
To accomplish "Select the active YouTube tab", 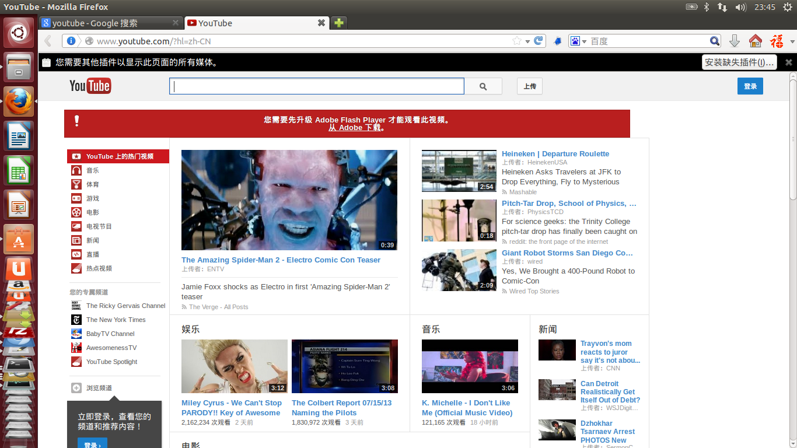I will [256, 23].
